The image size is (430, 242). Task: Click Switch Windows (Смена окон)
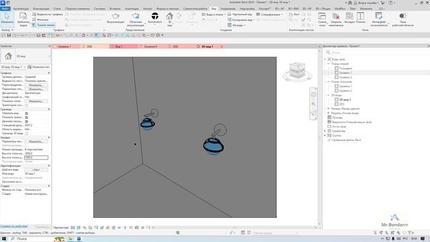(322, 19)
